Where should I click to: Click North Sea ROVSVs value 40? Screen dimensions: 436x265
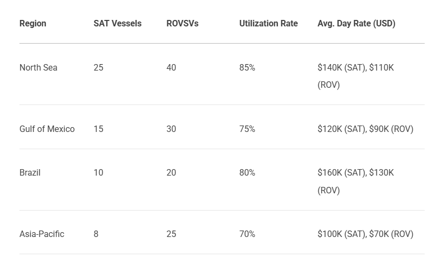click(x=171, y=67)
